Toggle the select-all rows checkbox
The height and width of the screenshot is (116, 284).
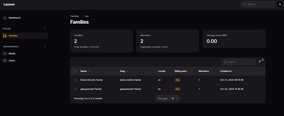pos(75,71)
